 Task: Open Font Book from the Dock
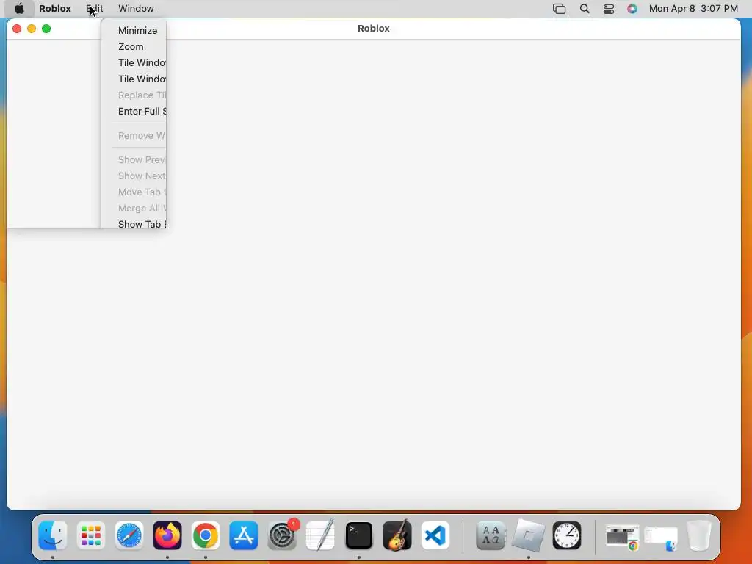(x=490, y=535)
